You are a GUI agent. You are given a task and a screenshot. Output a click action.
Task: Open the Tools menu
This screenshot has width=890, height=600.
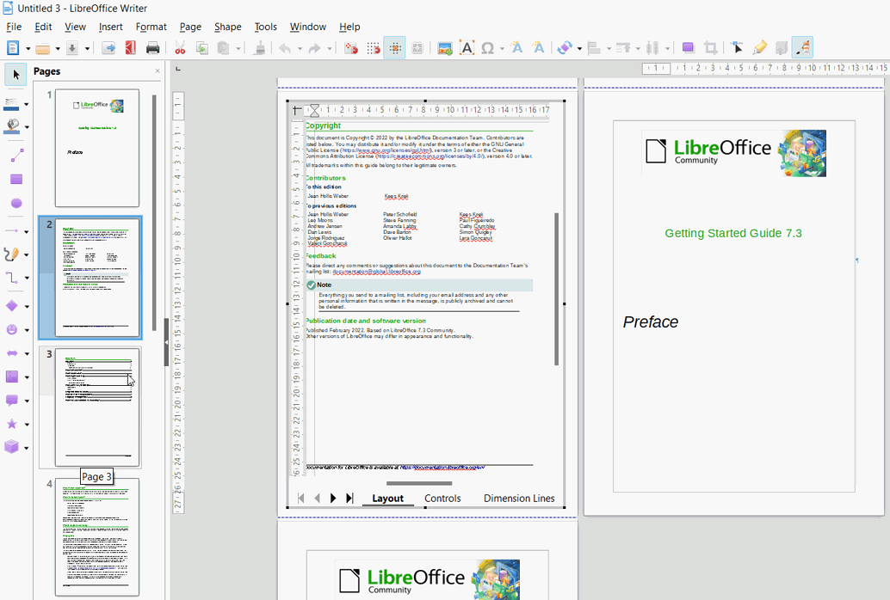coord(266,27)
